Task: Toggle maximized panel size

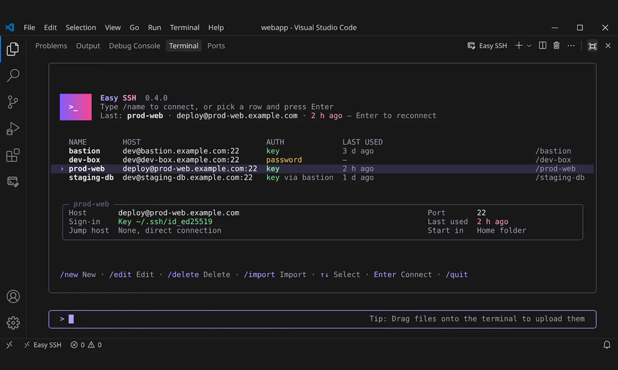Action: (593, 46)
